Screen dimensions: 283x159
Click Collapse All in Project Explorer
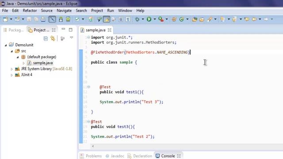(46, 38)
